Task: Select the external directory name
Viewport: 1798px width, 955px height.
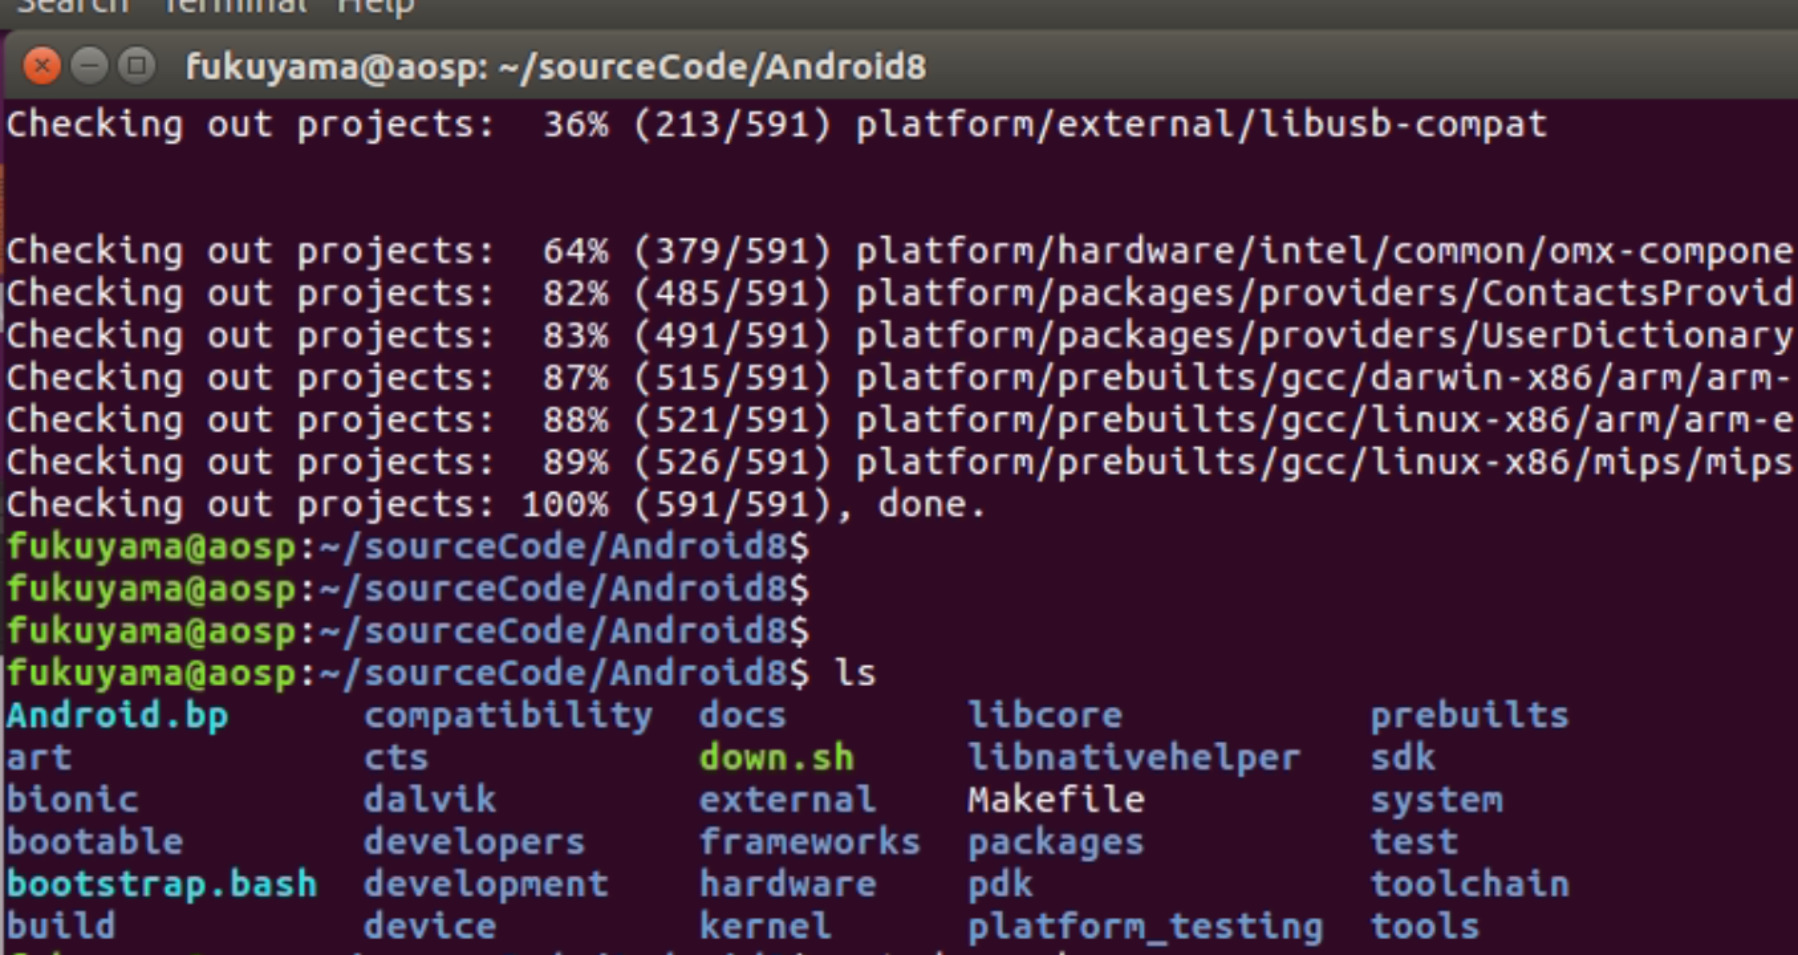Action: pyautogui.click(x=788, y=800)
